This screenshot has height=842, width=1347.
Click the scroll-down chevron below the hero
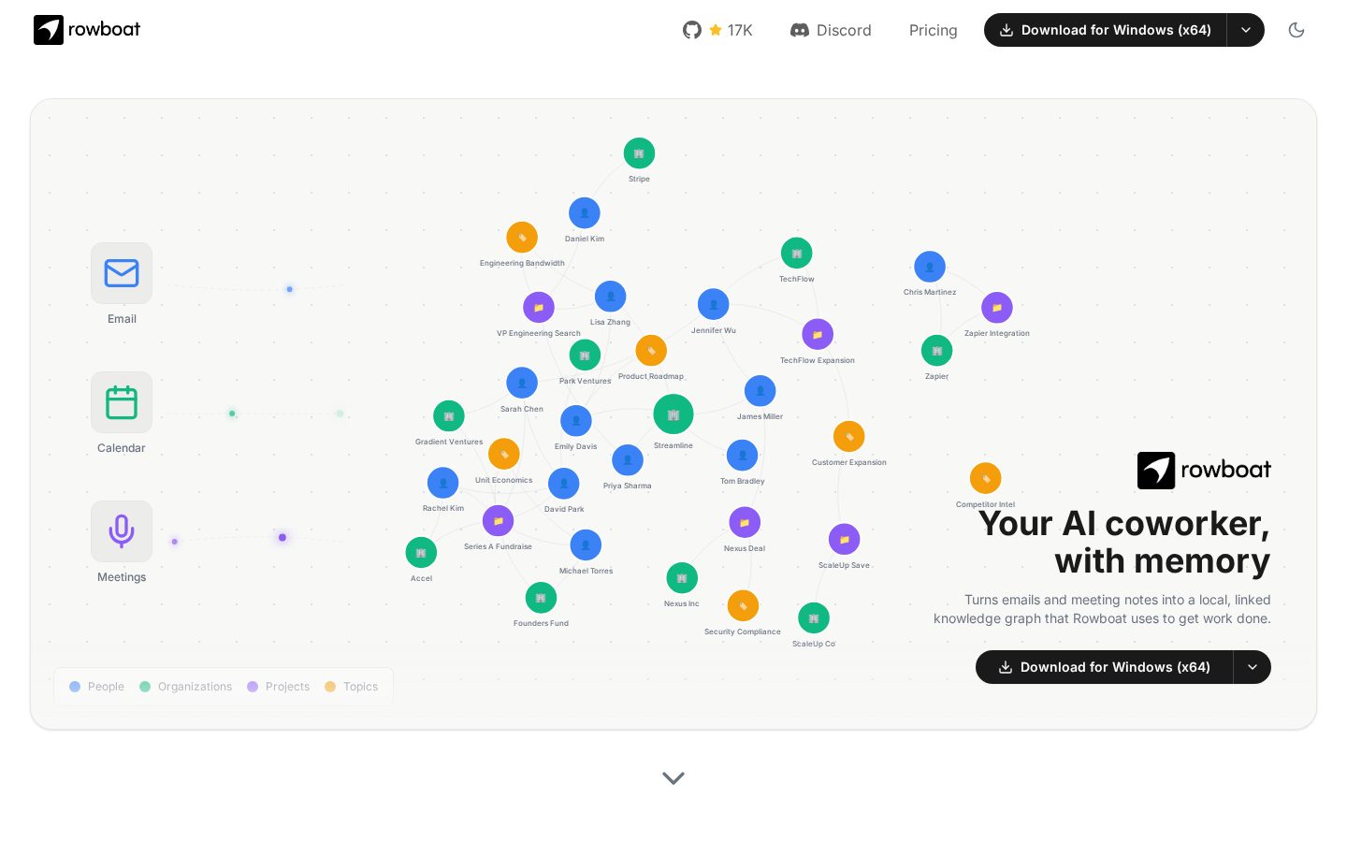click(x=673, y=777)
